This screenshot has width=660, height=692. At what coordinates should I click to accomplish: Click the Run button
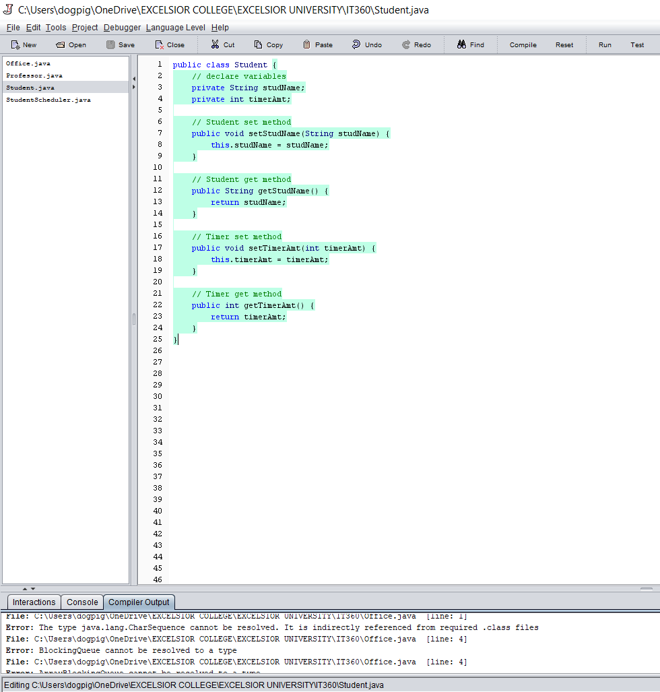(x=604, y=44)
